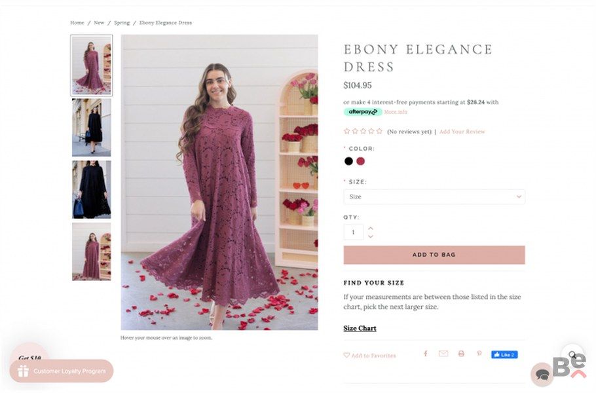Select the black color option
Viewport: 596px width, 393px height.
[348, 161]
